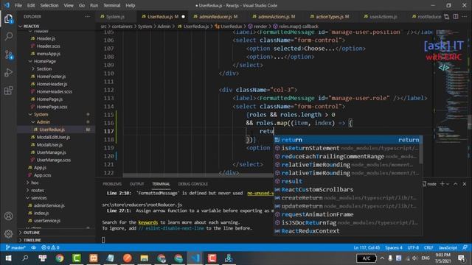Change encoding via UTF-8 status item
The image size is (472, 265).
(x=413, y=247)
